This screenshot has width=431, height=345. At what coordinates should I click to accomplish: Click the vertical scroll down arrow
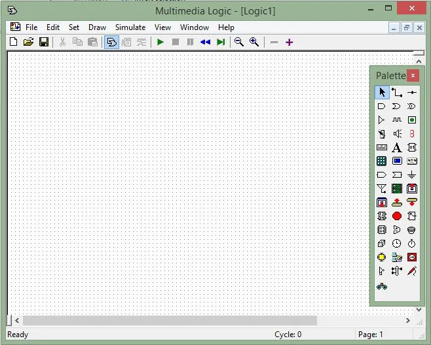pyautogui.click(x=419, y=309)
